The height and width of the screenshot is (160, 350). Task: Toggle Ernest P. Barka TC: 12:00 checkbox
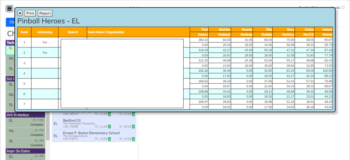[x=109, y=139]
